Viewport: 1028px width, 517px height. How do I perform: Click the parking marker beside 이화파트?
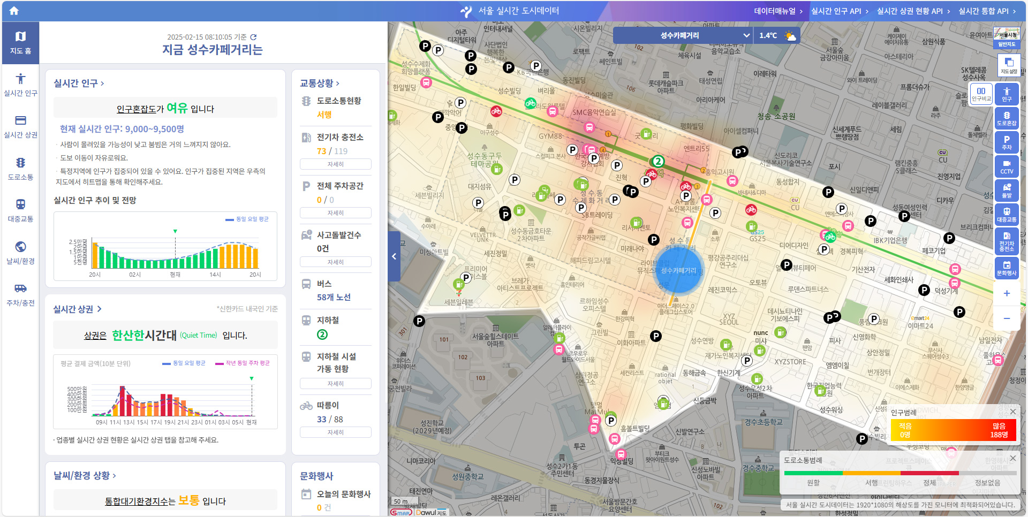click(x=656, y=336)
